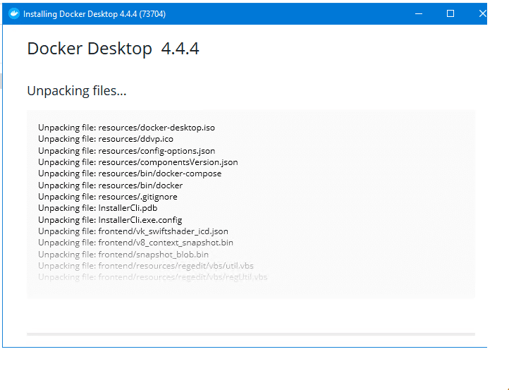This screenshot has height=390, width=509.
Task: Select the docker-desktop.iso log line
Action: coord(126,128)
